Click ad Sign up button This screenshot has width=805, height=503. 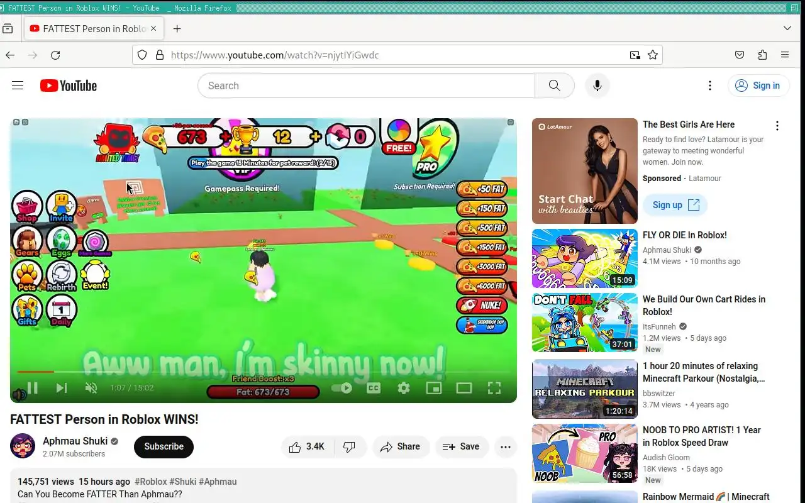coord(675,205)
